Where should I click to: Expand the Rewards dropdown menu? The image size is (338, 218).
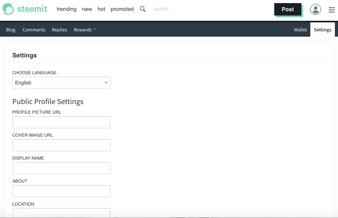[x=85, y=30]
